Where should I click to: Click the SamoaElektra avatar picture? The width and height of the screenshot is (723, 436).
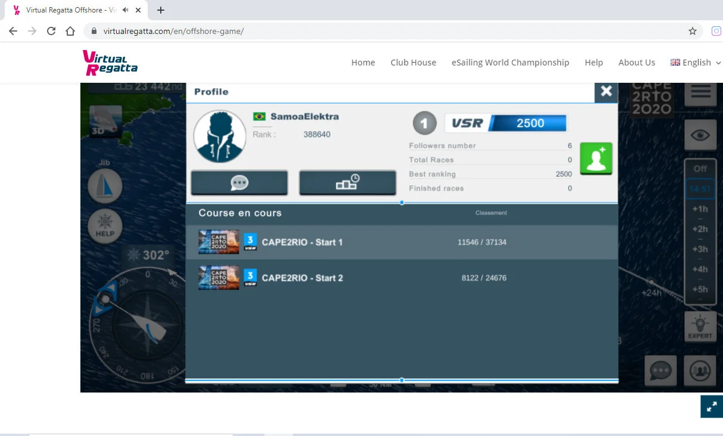220,136
